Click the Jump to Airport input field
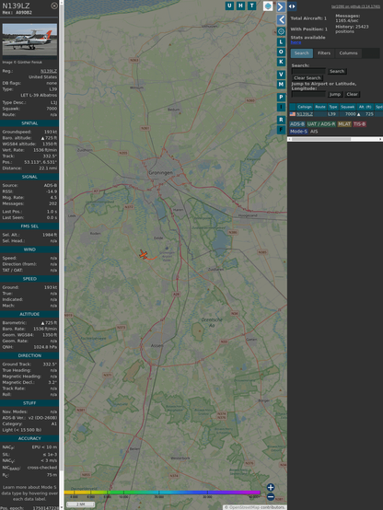 [x=308, y=94]
